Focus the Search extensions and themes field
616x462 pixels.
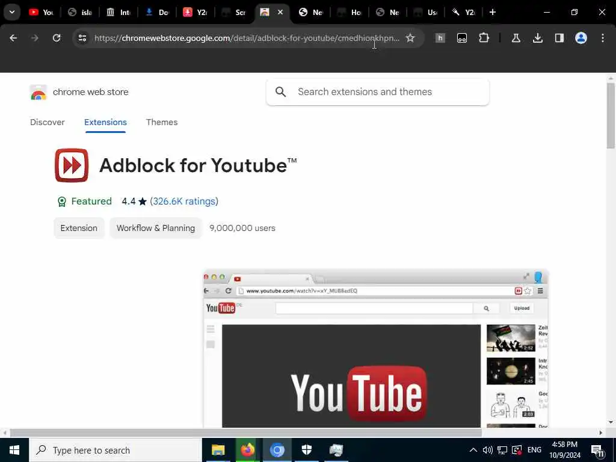point(378,92)
